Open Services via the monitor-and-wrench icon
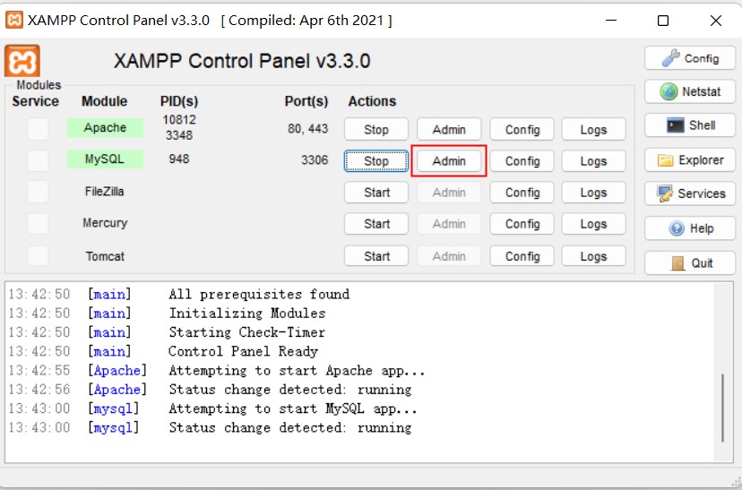 click(665, 193)
